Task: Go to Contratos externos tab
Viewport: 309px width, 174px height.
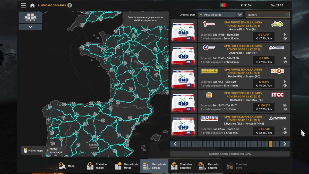Action: coord(182,166)
